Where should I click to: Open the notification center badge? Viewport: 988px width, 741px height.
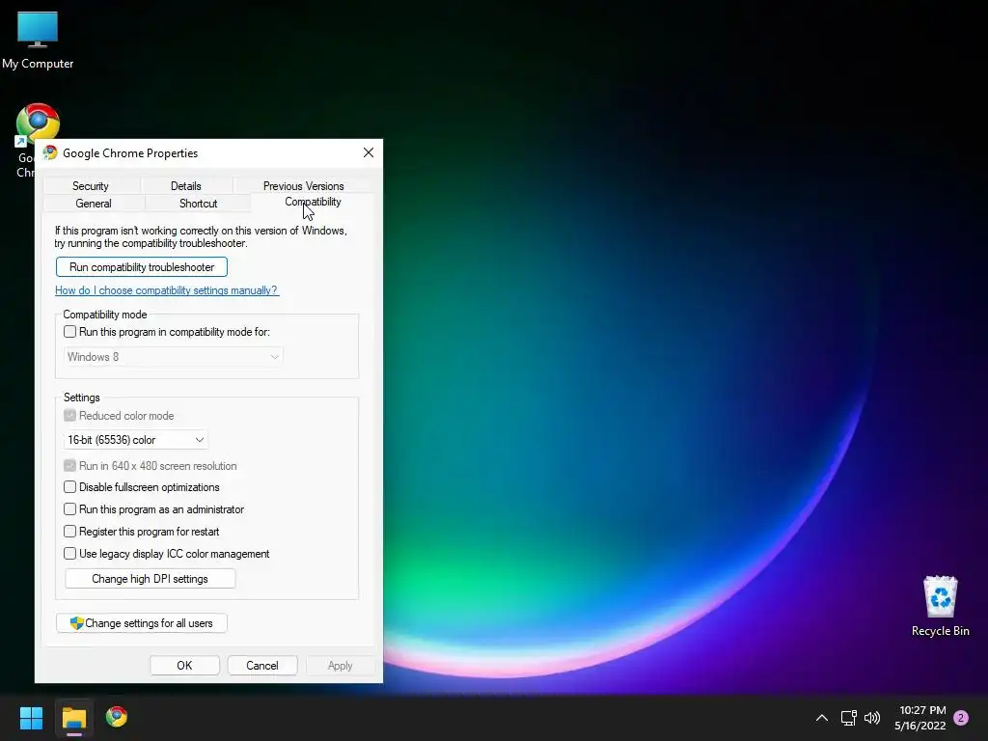tap(961, 718)
